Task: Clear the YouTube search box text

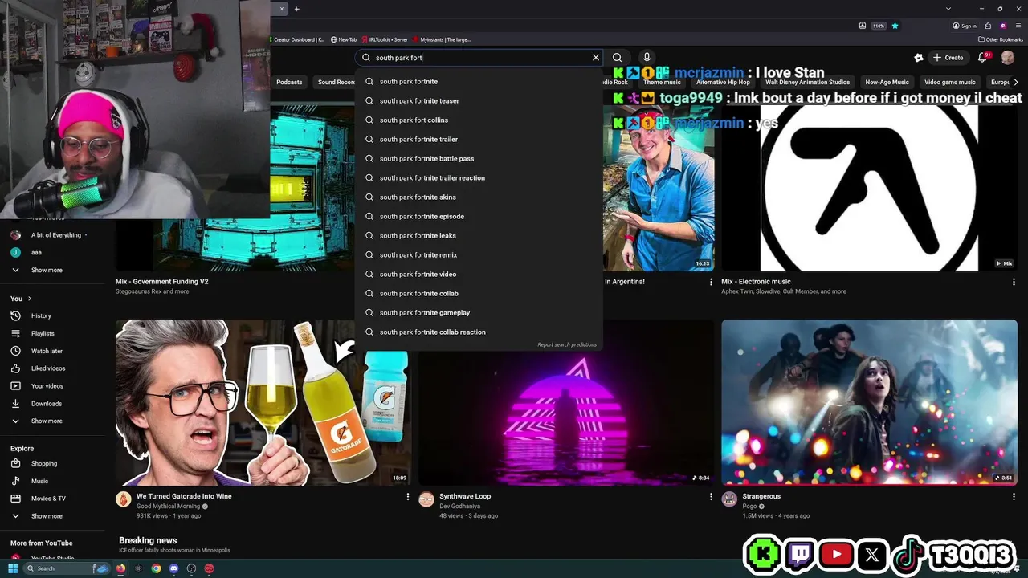Action: (x=596, y=58)
